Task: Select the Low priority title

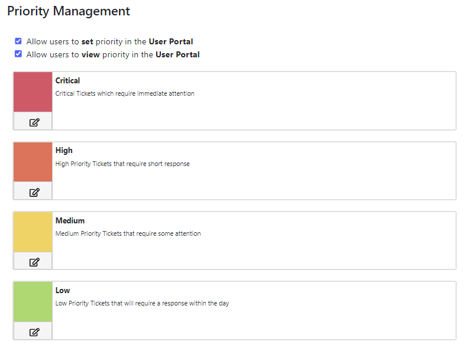Action: point(63,290)
